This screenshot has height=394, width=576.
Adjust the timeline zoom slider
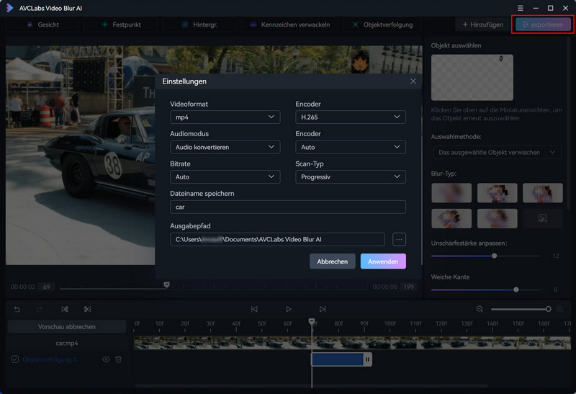pyautogui.click(x=548, y=309)
